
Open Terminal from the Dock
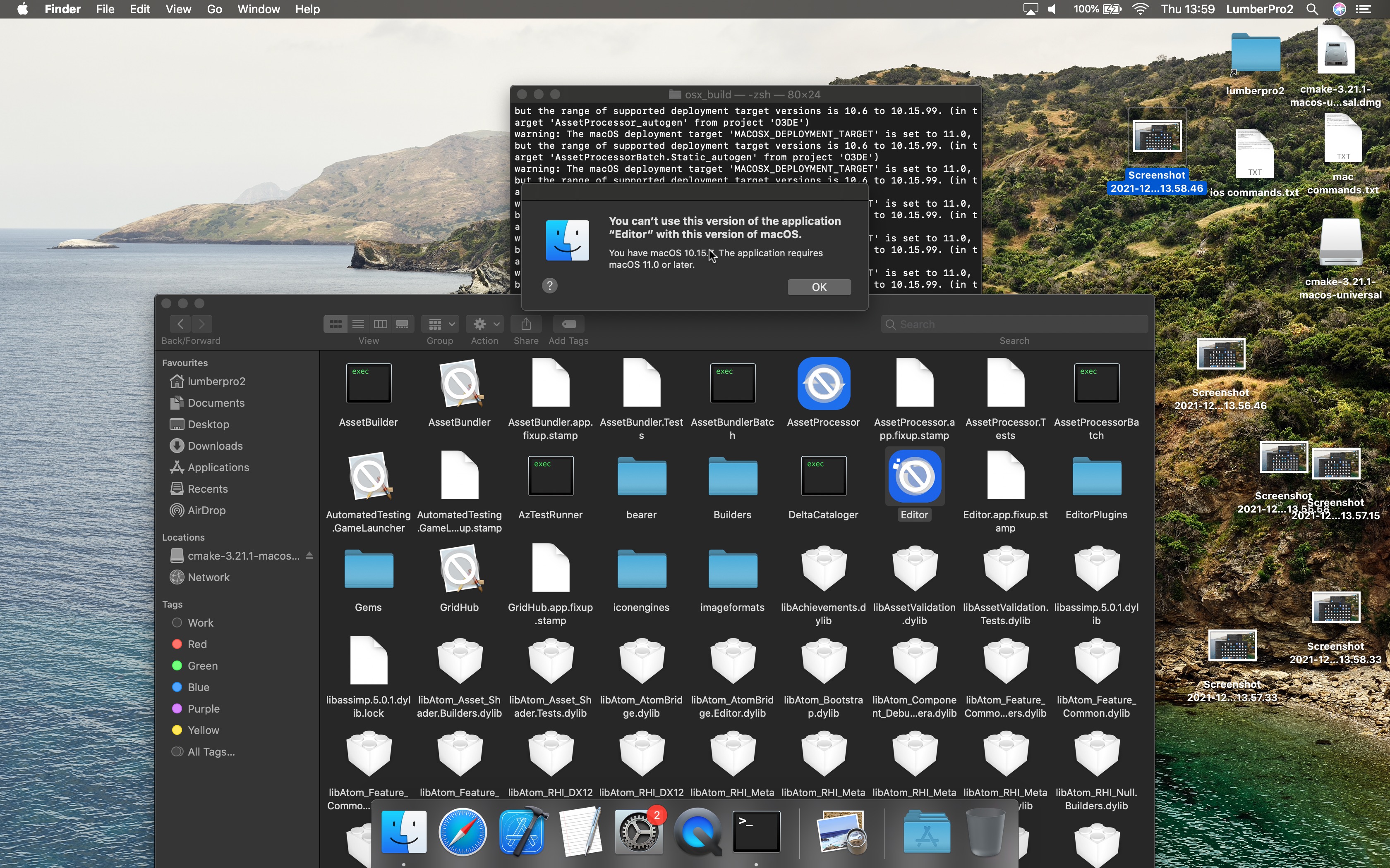[x=756, y=832]
